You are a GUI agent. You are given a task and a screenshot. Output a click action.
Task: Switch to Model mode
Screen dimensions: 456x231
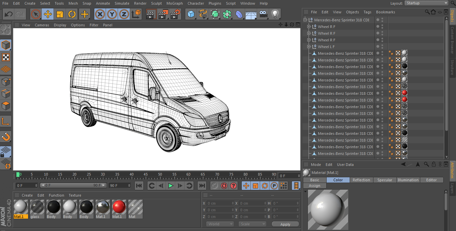(x=6, y=45)
